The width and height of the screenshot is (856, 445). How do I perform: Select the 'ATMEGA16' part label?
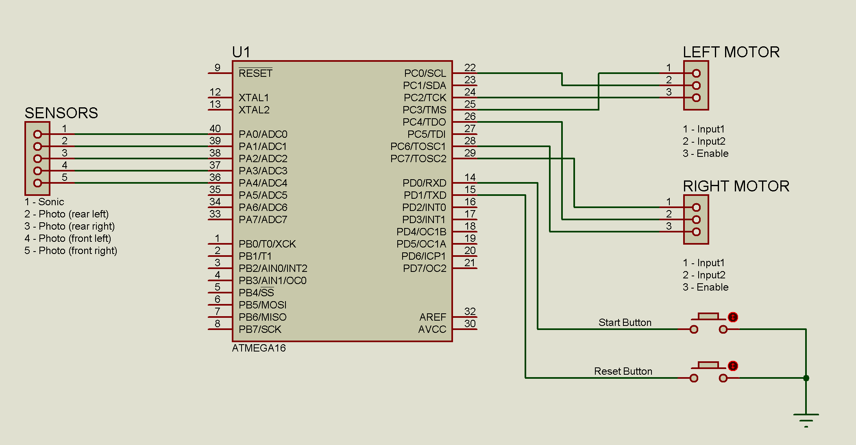tap(259, 348)
